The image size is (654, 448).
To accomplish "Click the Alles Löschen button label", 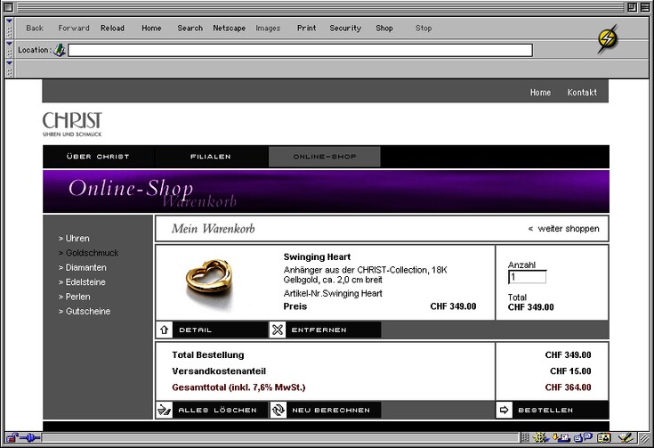I will [217, 410].
